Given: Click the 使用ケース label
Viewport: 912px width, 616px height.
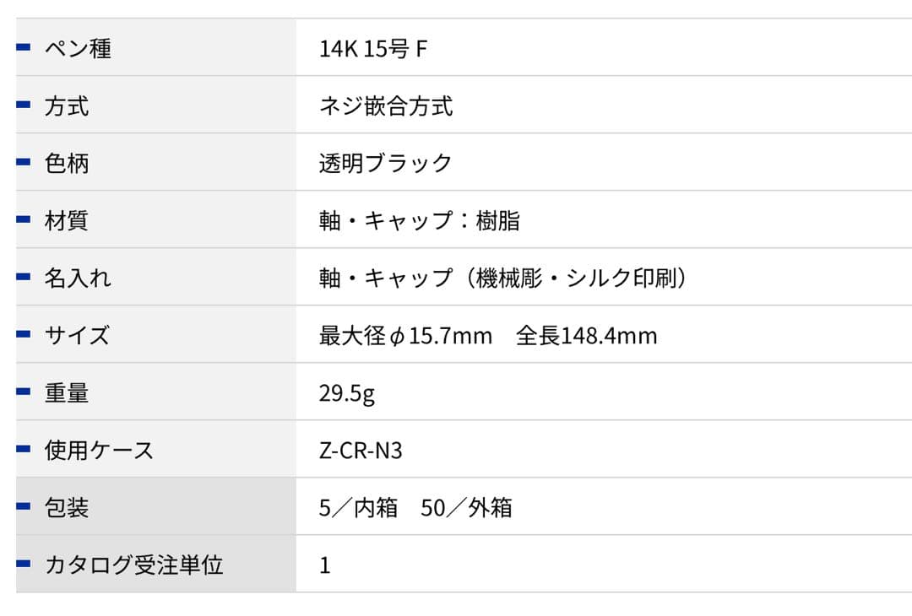Looking at the screenshot, I should (x=99, y=450).
